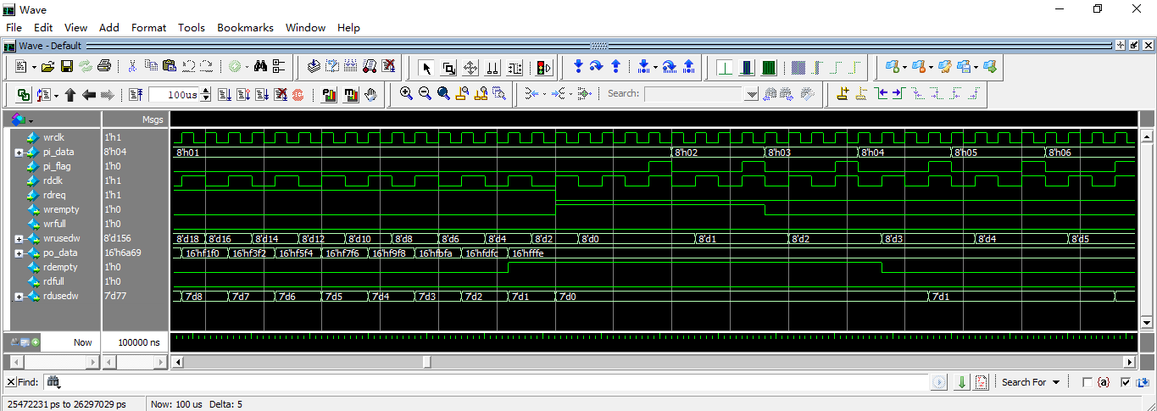This screenshot has width=1157, height=411.
Task: Select the Zoom mode box tool
Action: pyautogui.click(x=449, y=68)
